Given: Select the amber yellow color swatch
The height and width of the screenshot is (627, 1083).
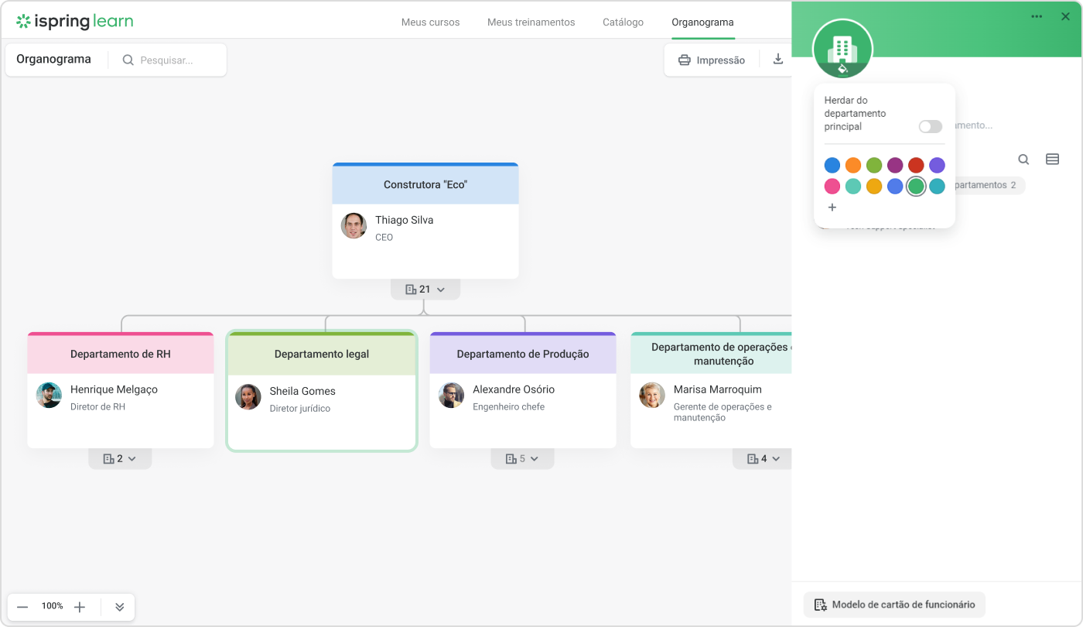Looking at the screenshot, I should pos(874,186).
